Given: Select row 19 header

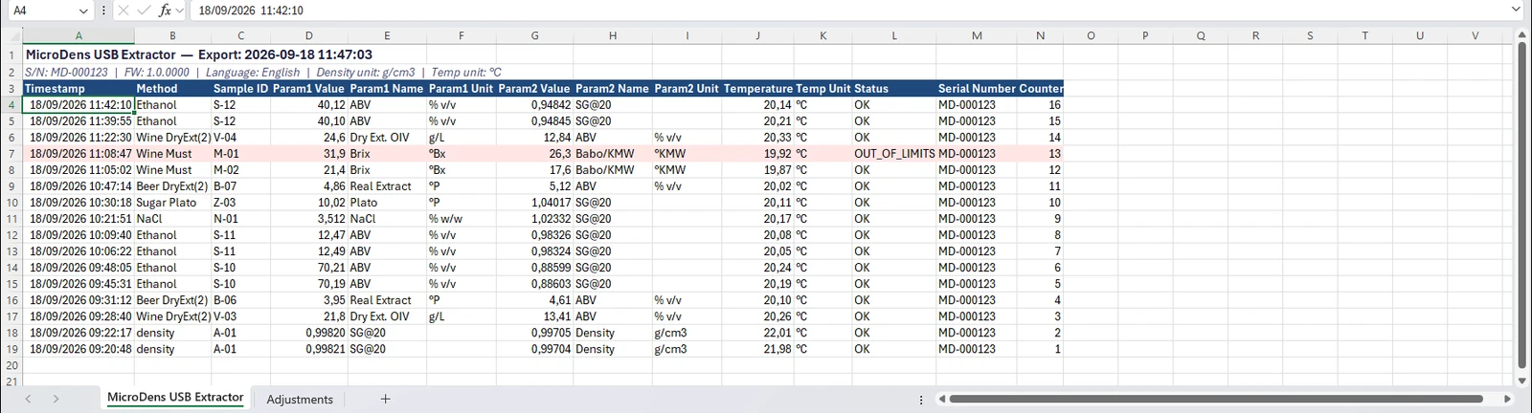Looking at the screenshot, I should [x=11, y=349].
